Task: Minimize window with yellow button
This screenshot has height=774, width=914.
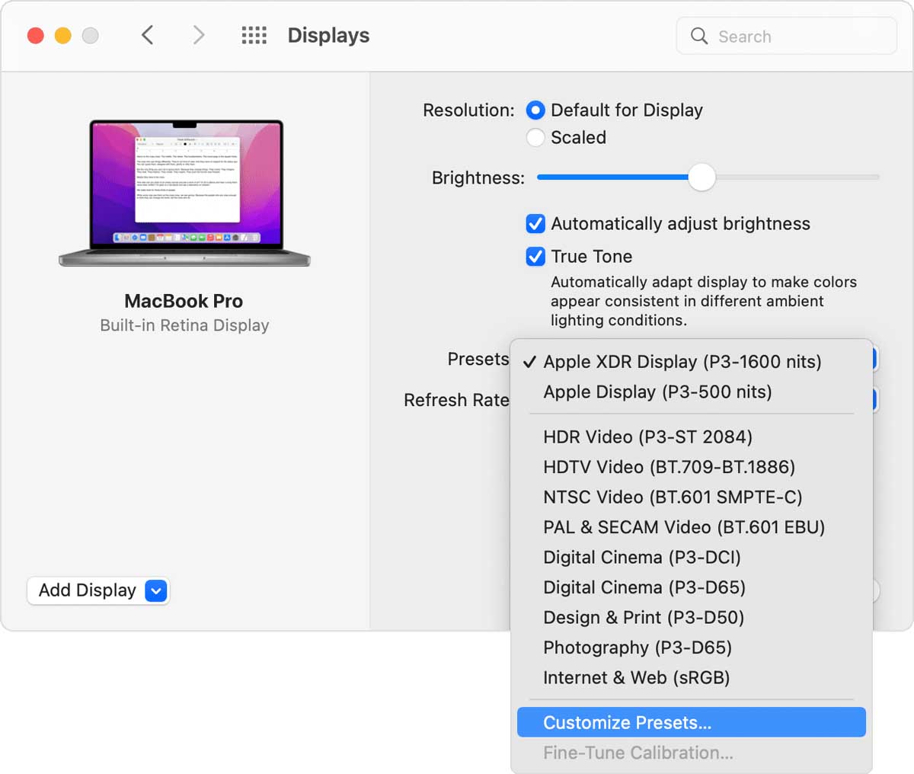Action: pos(63,36)
